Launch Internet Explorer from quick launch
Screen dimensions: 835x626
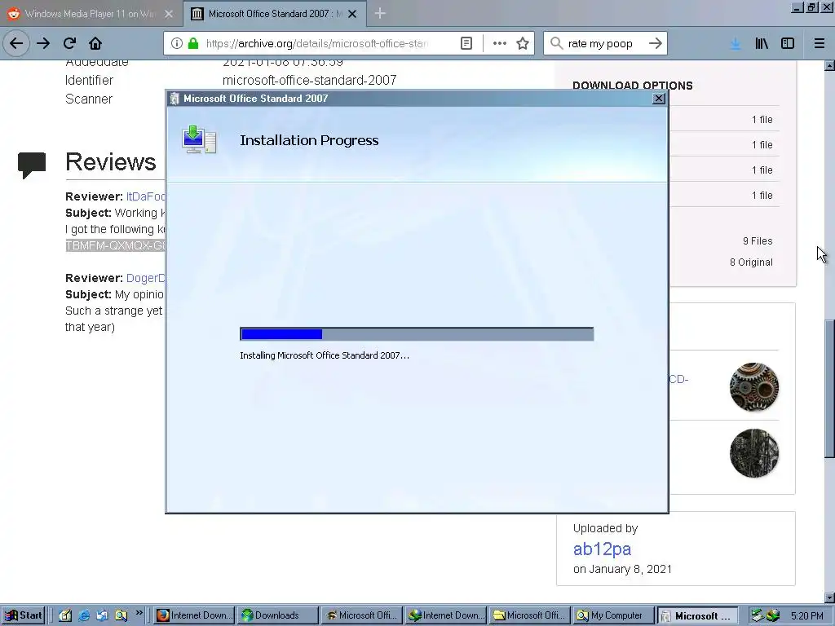(x=84, y=616)
